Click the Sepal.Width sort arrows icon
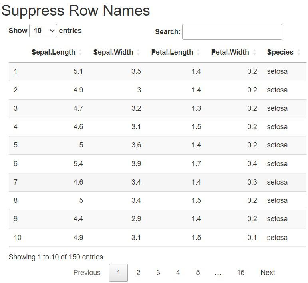The image size is (308, 283). pyautogui.click(x=138, y=53)
